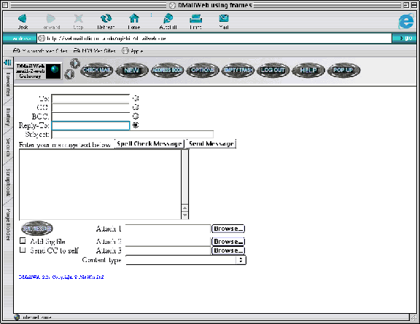
Task: Compose with the NEW oval button
Action: click(132, 71)
